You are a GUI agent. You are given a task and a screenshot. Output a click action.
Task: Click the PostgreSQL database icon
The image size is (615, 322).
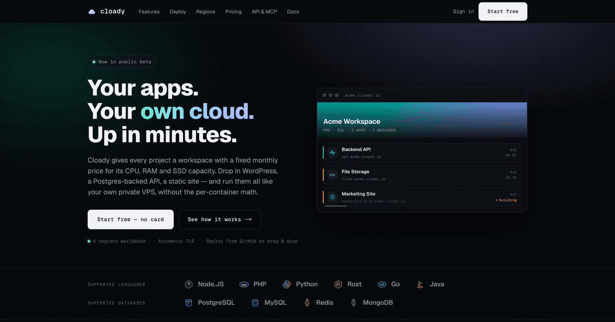tap(189, 303)
